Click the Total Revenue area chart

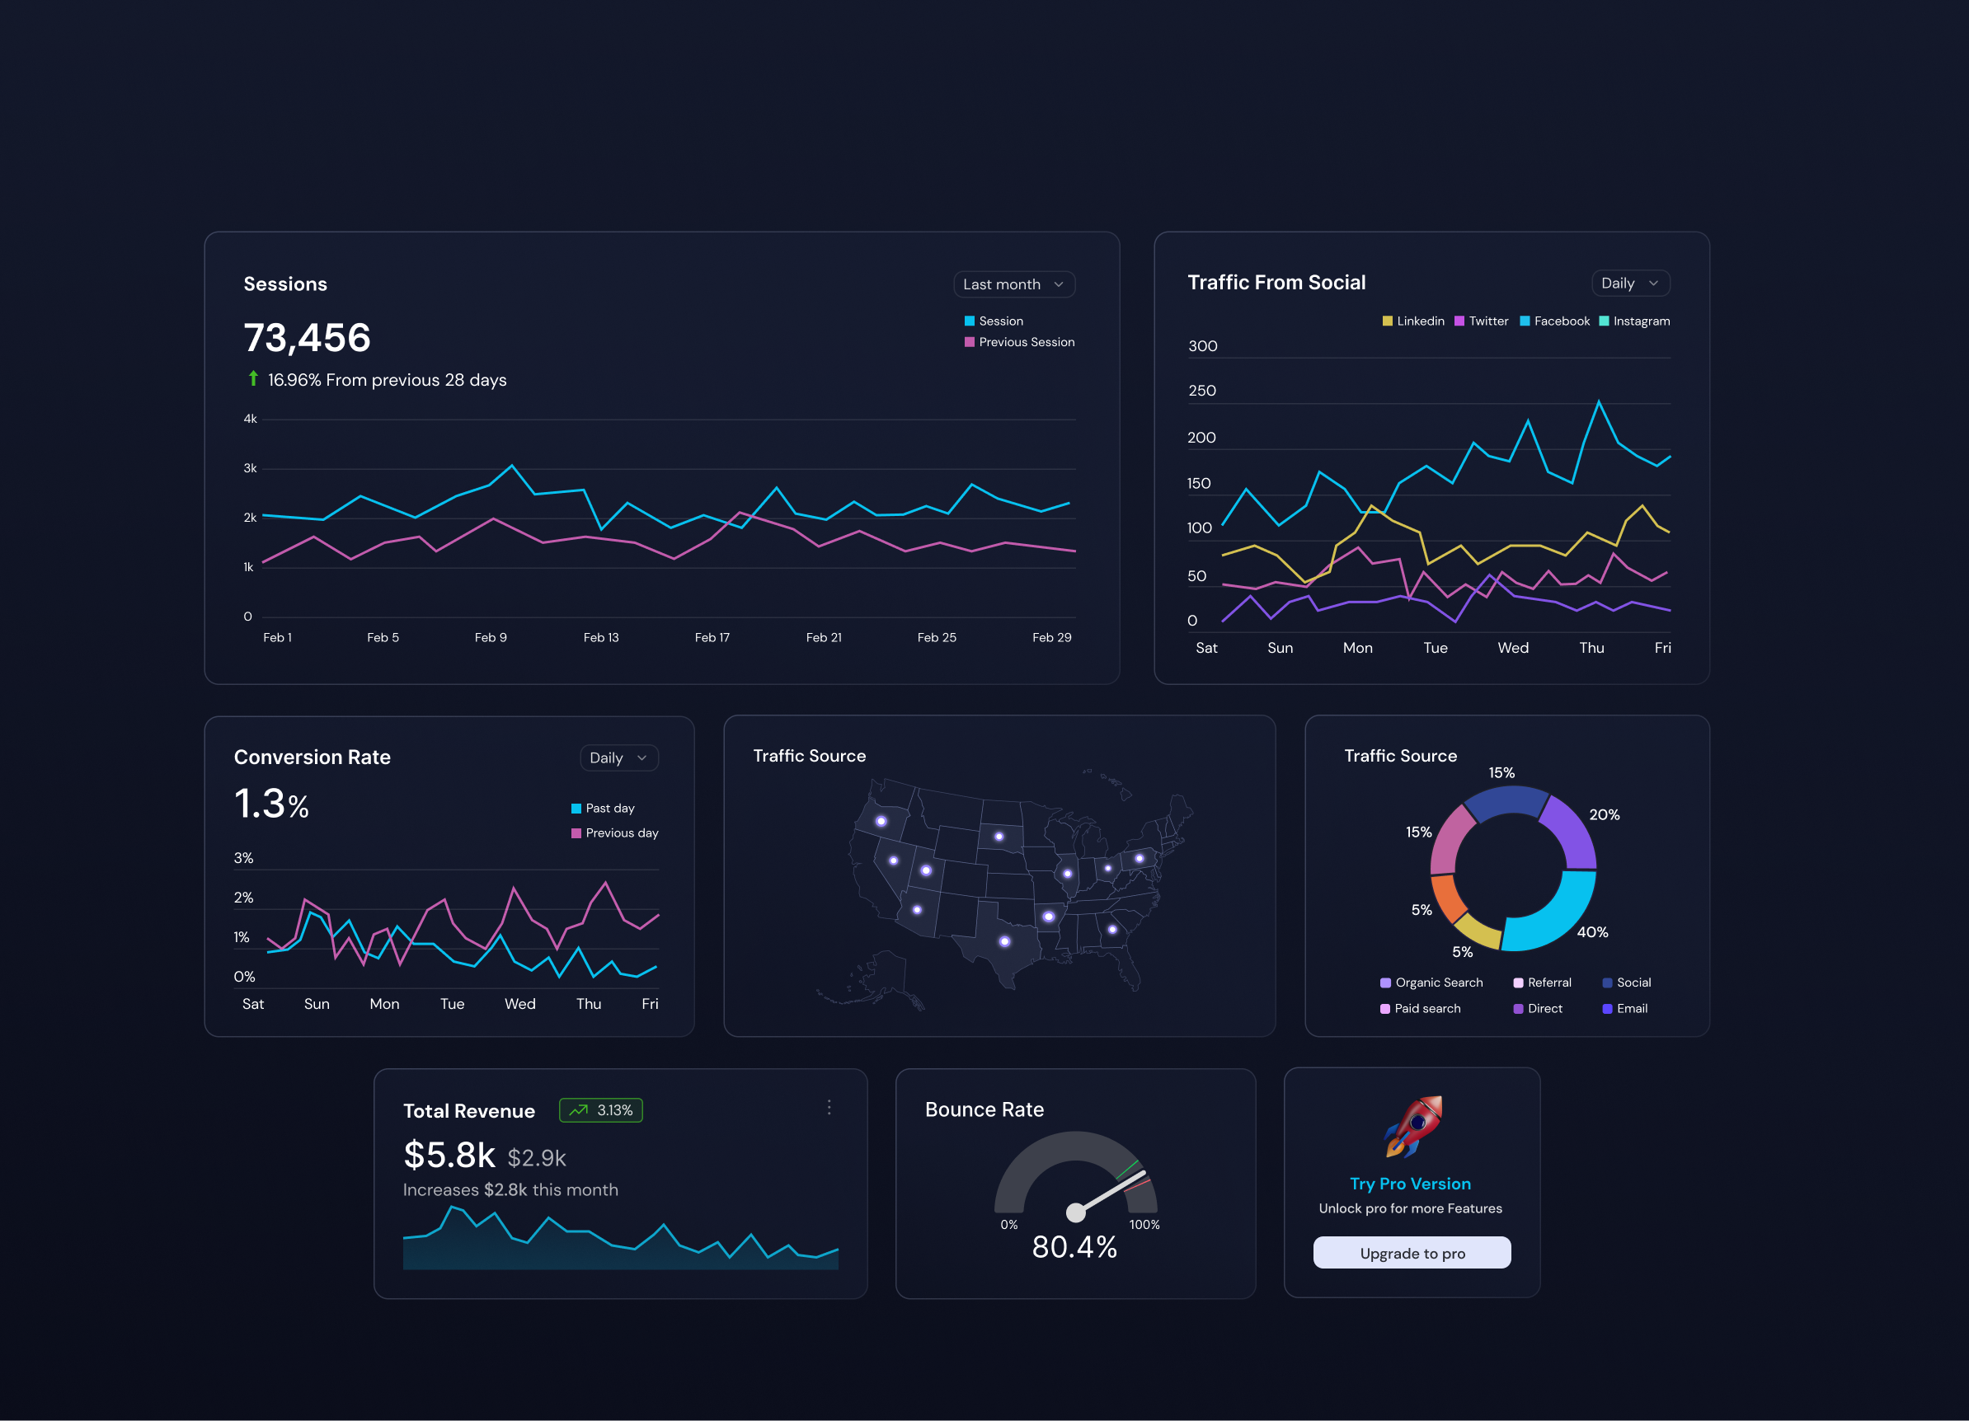(x=621, y=1238)
